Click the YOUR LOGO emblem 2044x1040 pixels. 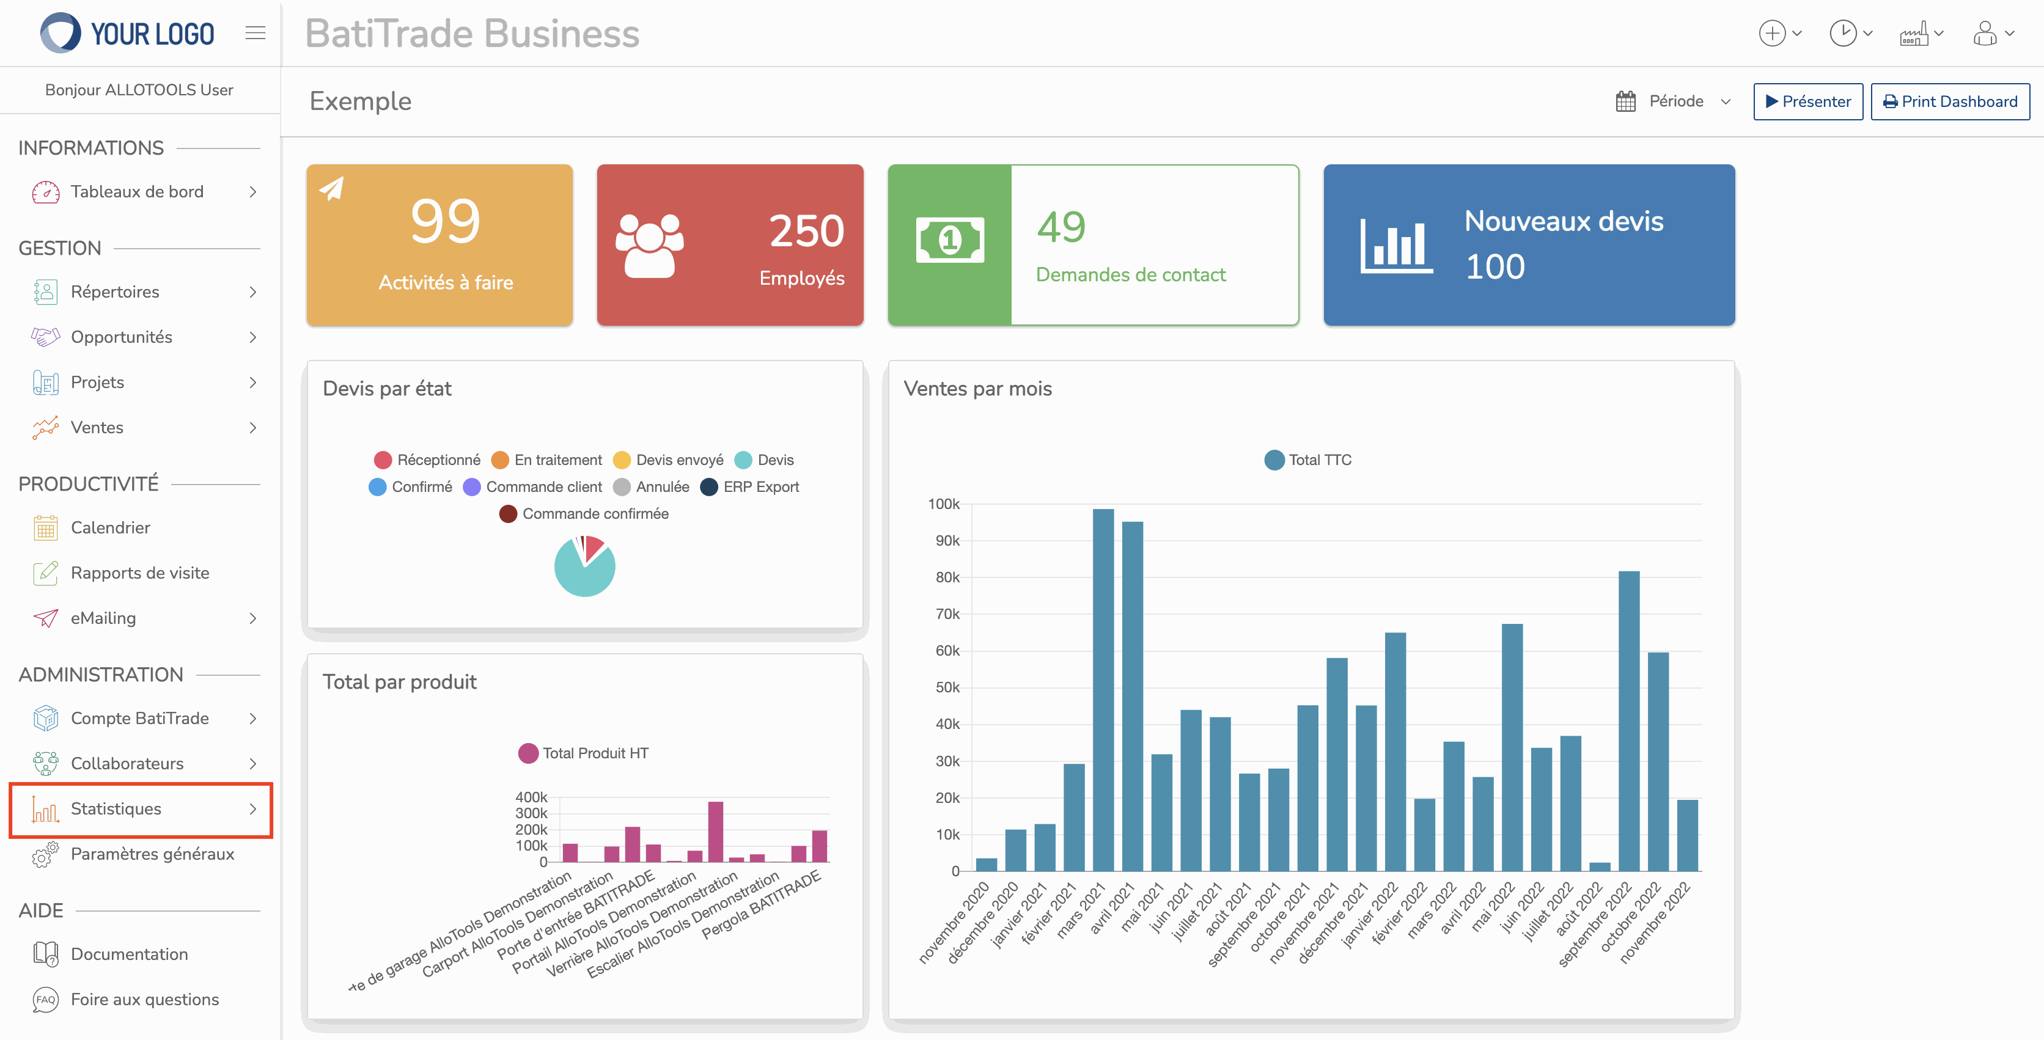click(x=61, y=34)
